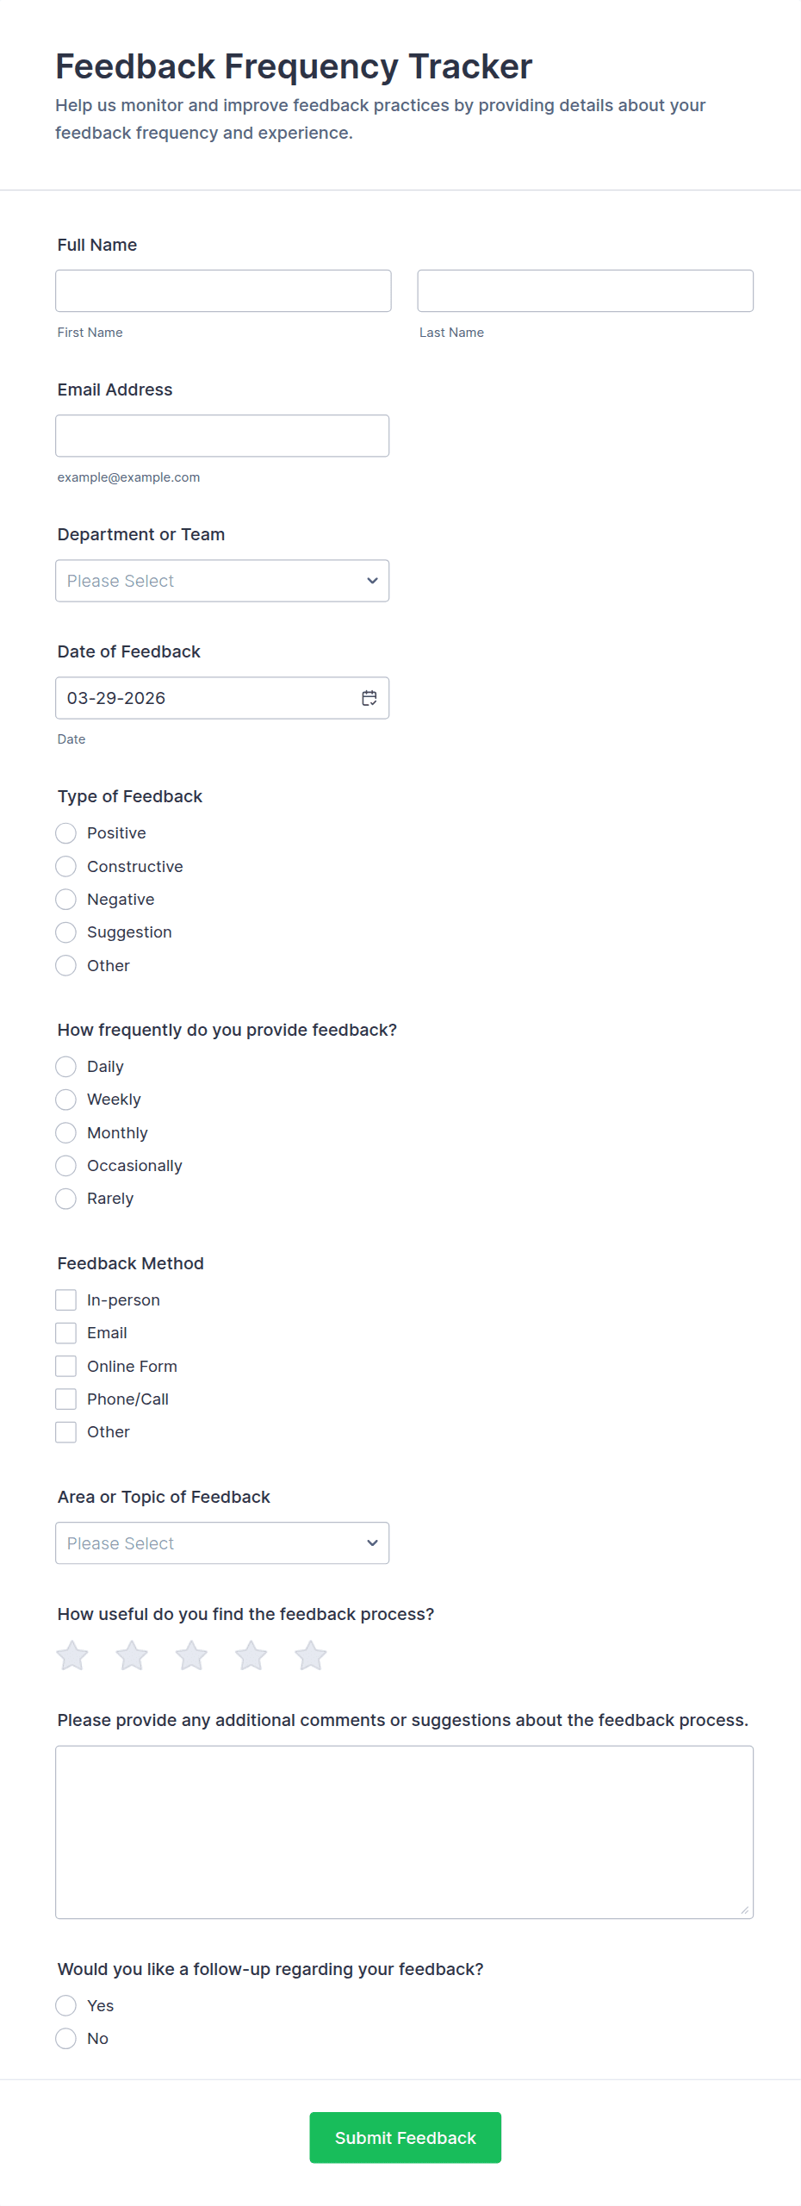The width and height of the screenshot is (801, 2206).
Task: Expand the Department or Team dropdown
Action: point(222,581)
